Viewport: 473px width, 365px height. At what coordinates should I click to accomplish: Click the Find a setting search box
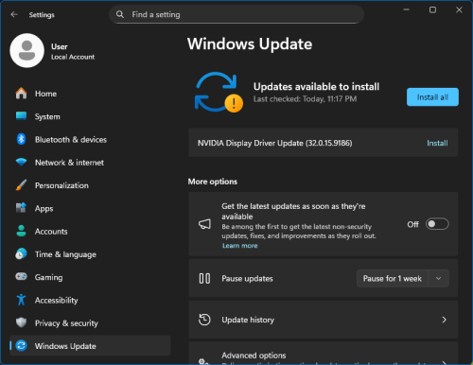click(x=236, y=14)
